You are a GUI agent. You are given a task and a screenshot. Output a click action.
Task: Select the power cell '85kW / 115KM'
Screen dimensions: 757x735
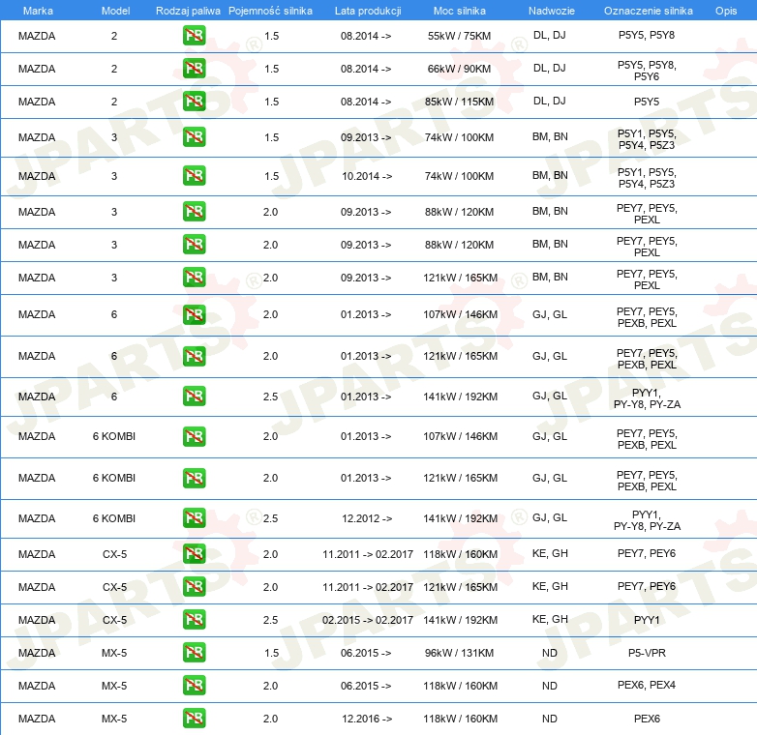[459, 102]
